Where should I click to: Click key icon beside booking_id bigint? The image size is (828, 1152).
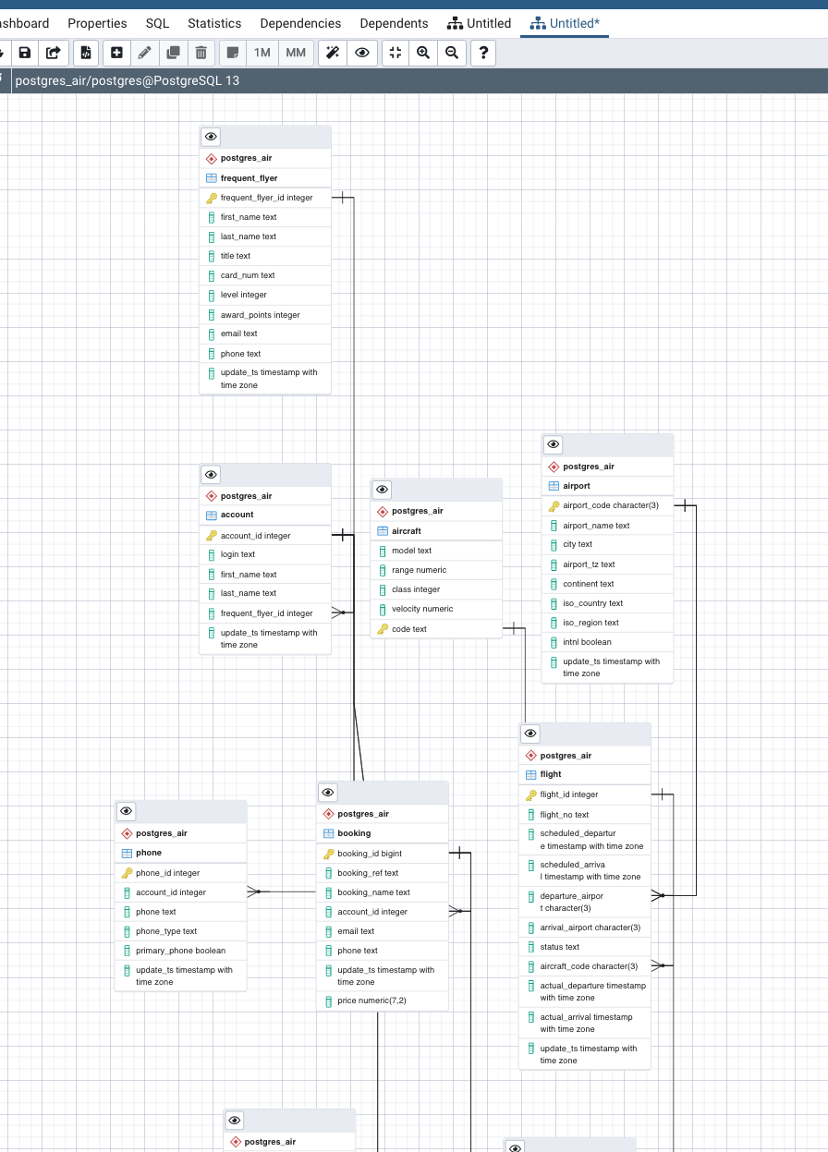pos(328,854)
